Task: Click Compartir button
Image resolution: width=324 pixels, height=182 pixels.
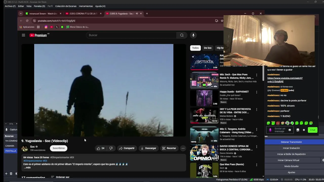Action: coord(127,148)
